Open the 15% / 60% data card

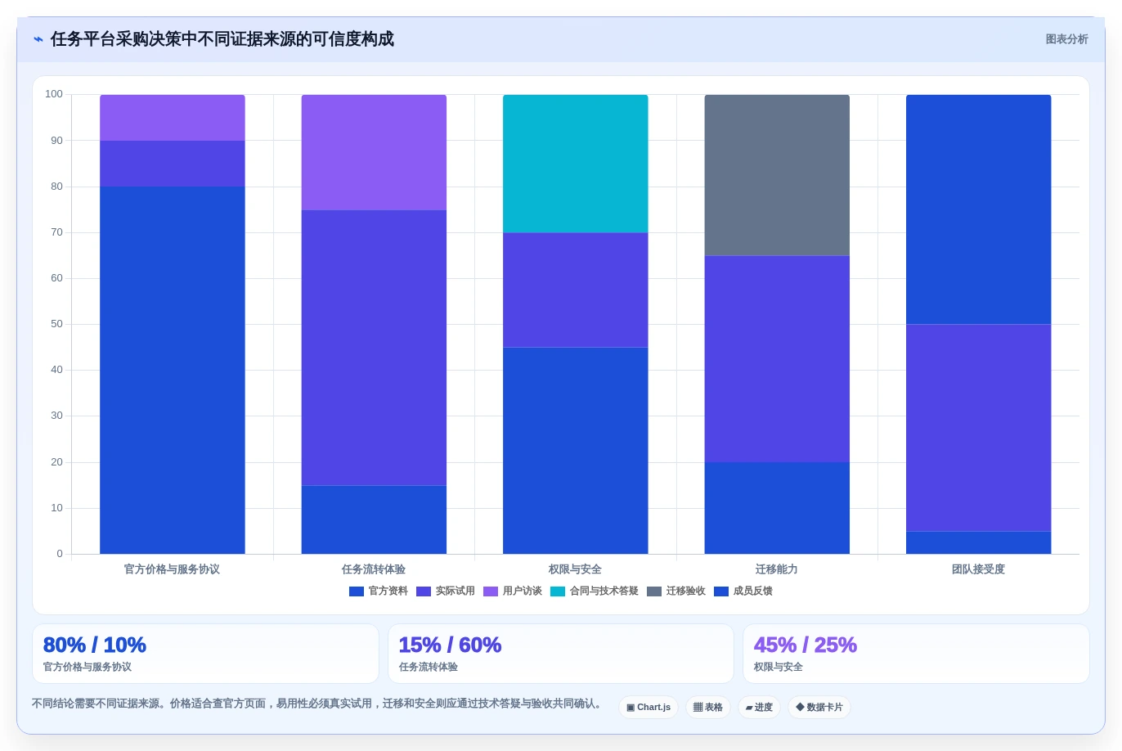[x=561, y=654]
